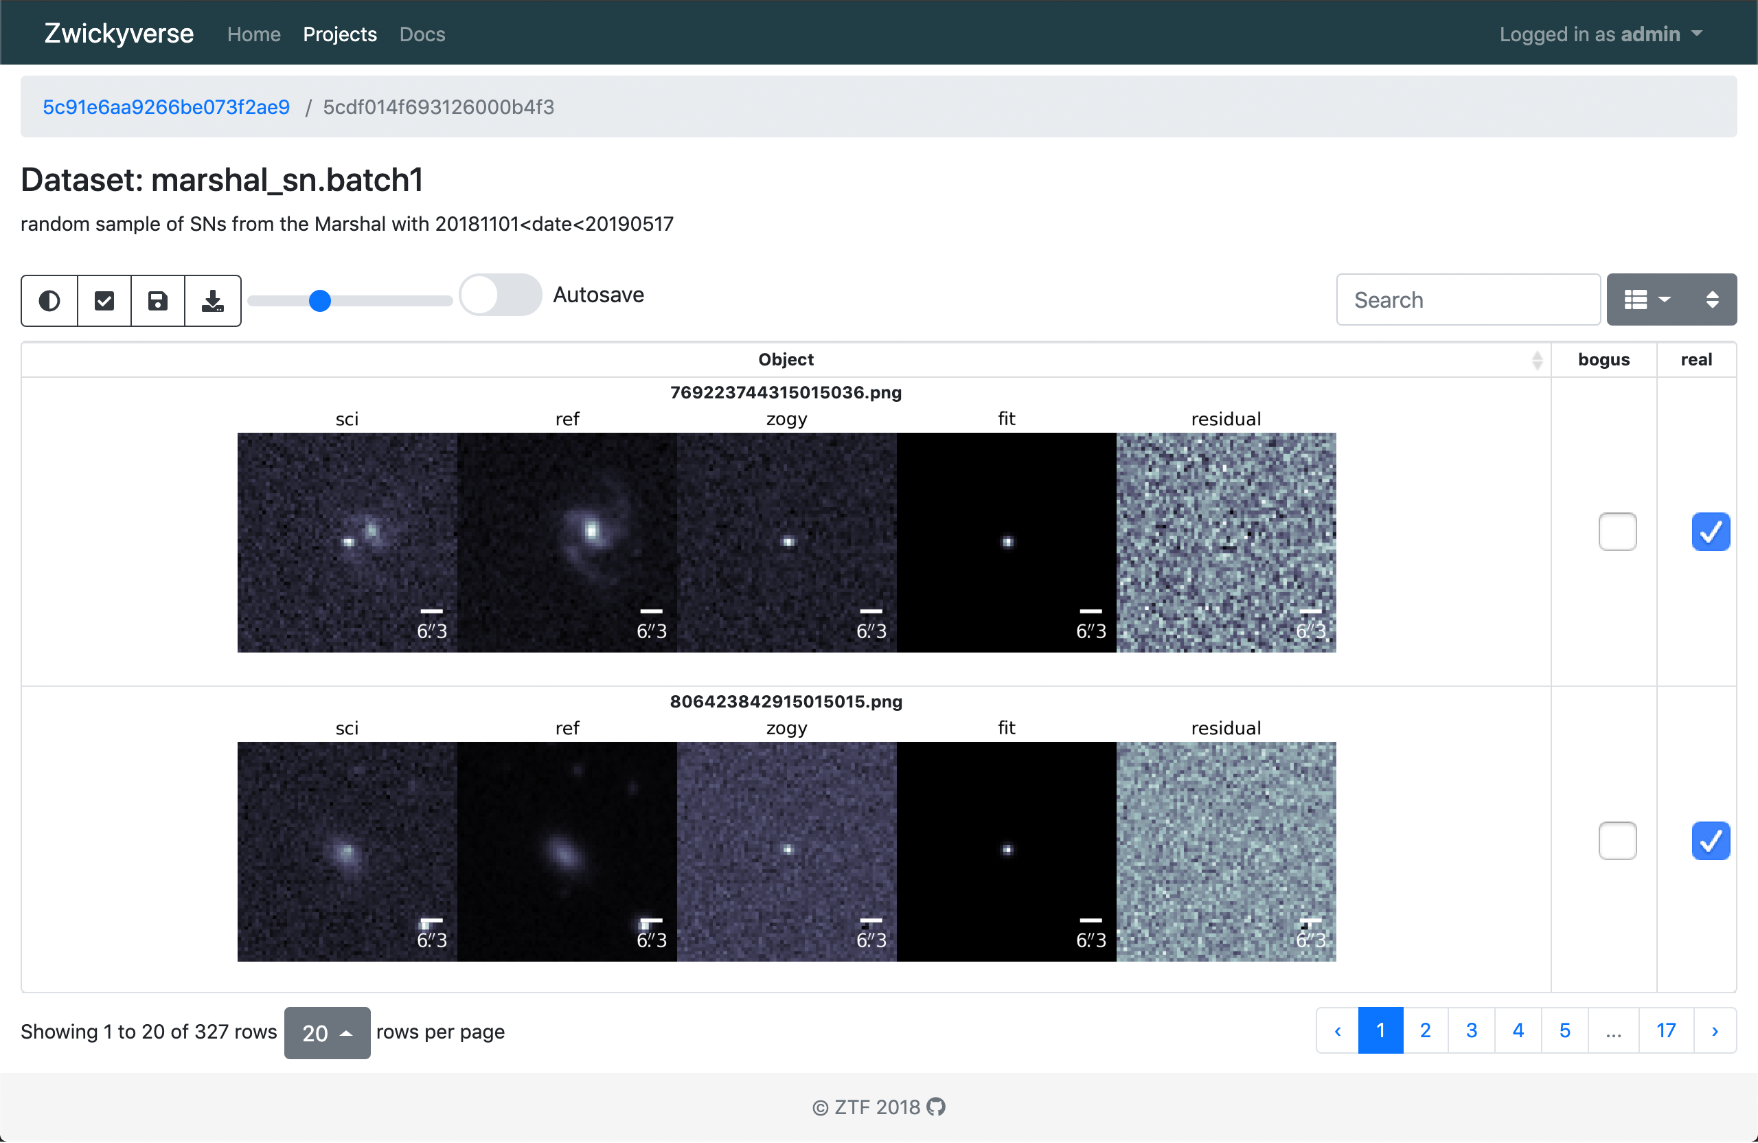Image resolution: width=1758 pixels, height=1143 pixels.
Task: Open breadcrumb link 5c91e6aa9266be073f2ae9
Action: pos(166,107)
